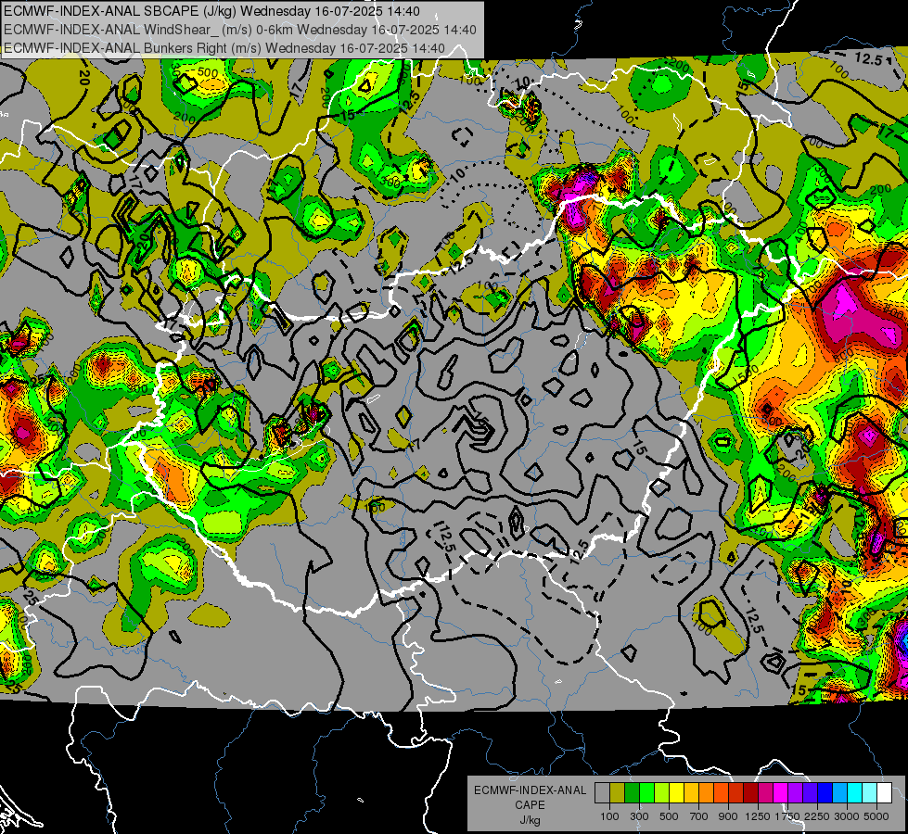Click the legend value 500
Screen dimensions: 908x834
tap(669, 816)
